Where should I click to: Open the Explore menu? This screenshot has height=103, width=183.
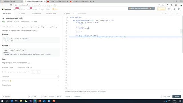(x=15, y=9)
